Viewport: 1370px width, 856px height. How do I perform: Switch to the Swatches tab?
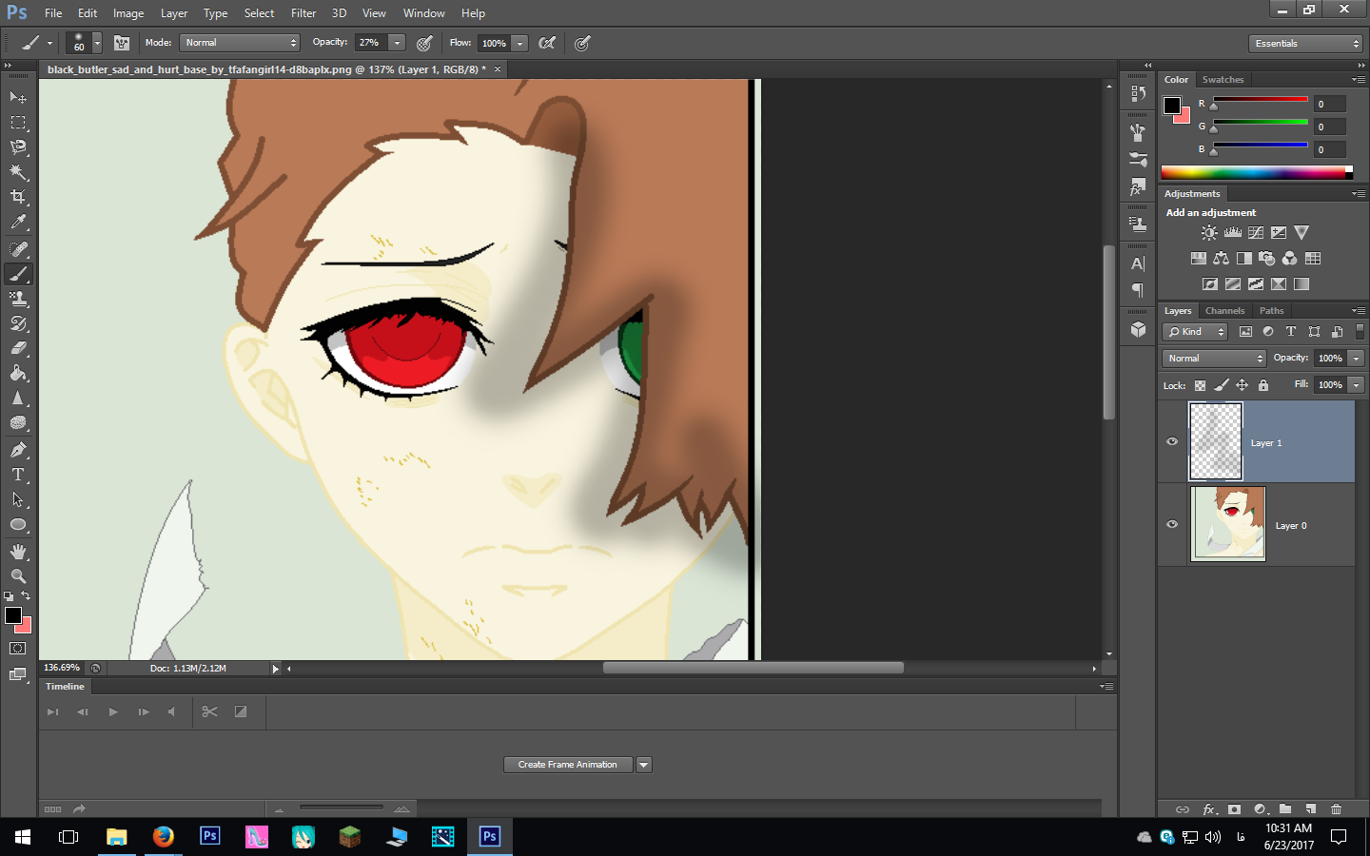(x=1223, y=80)
